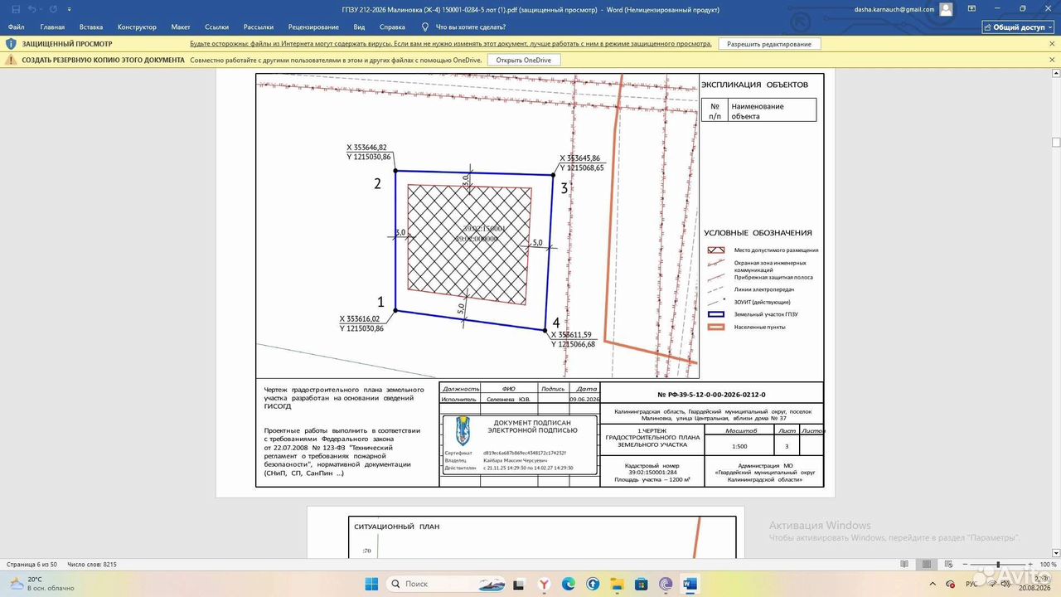Open Customize Quick Access Toolbar dropdown
The image size is (1061, 597).
point(69,9)
